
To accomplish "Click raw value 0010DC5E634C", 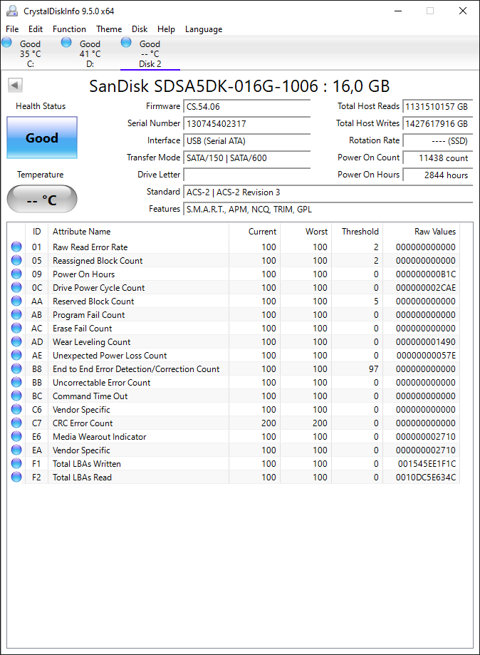I will [x=426, y=477].
